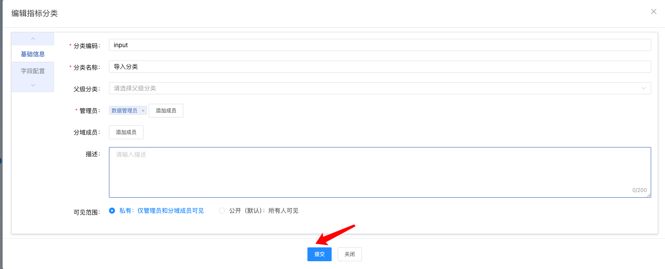The image size is (665, 269).
Task: Select 公开（默认）visibility radio option
Action: pyautogui.click(x=222, y=211)
